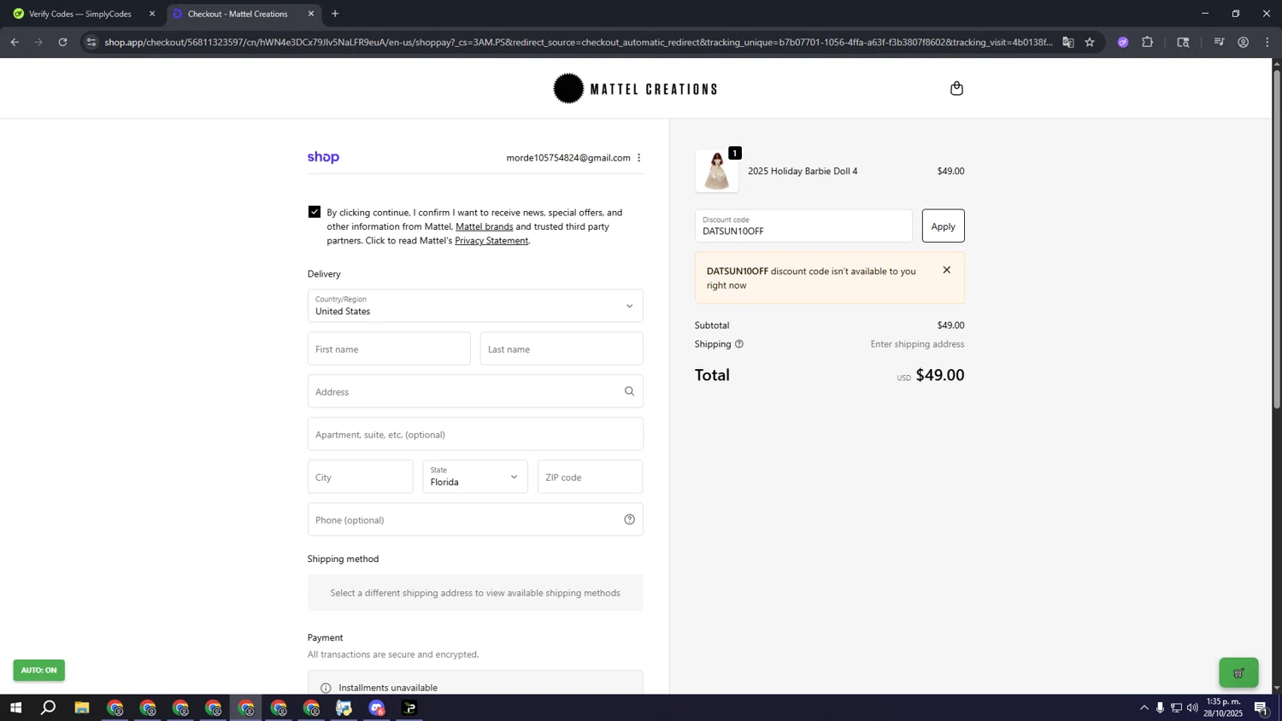Open the Mattel brands link
The width and height of the screenshot is (1282, 721).
pos(484,226)
